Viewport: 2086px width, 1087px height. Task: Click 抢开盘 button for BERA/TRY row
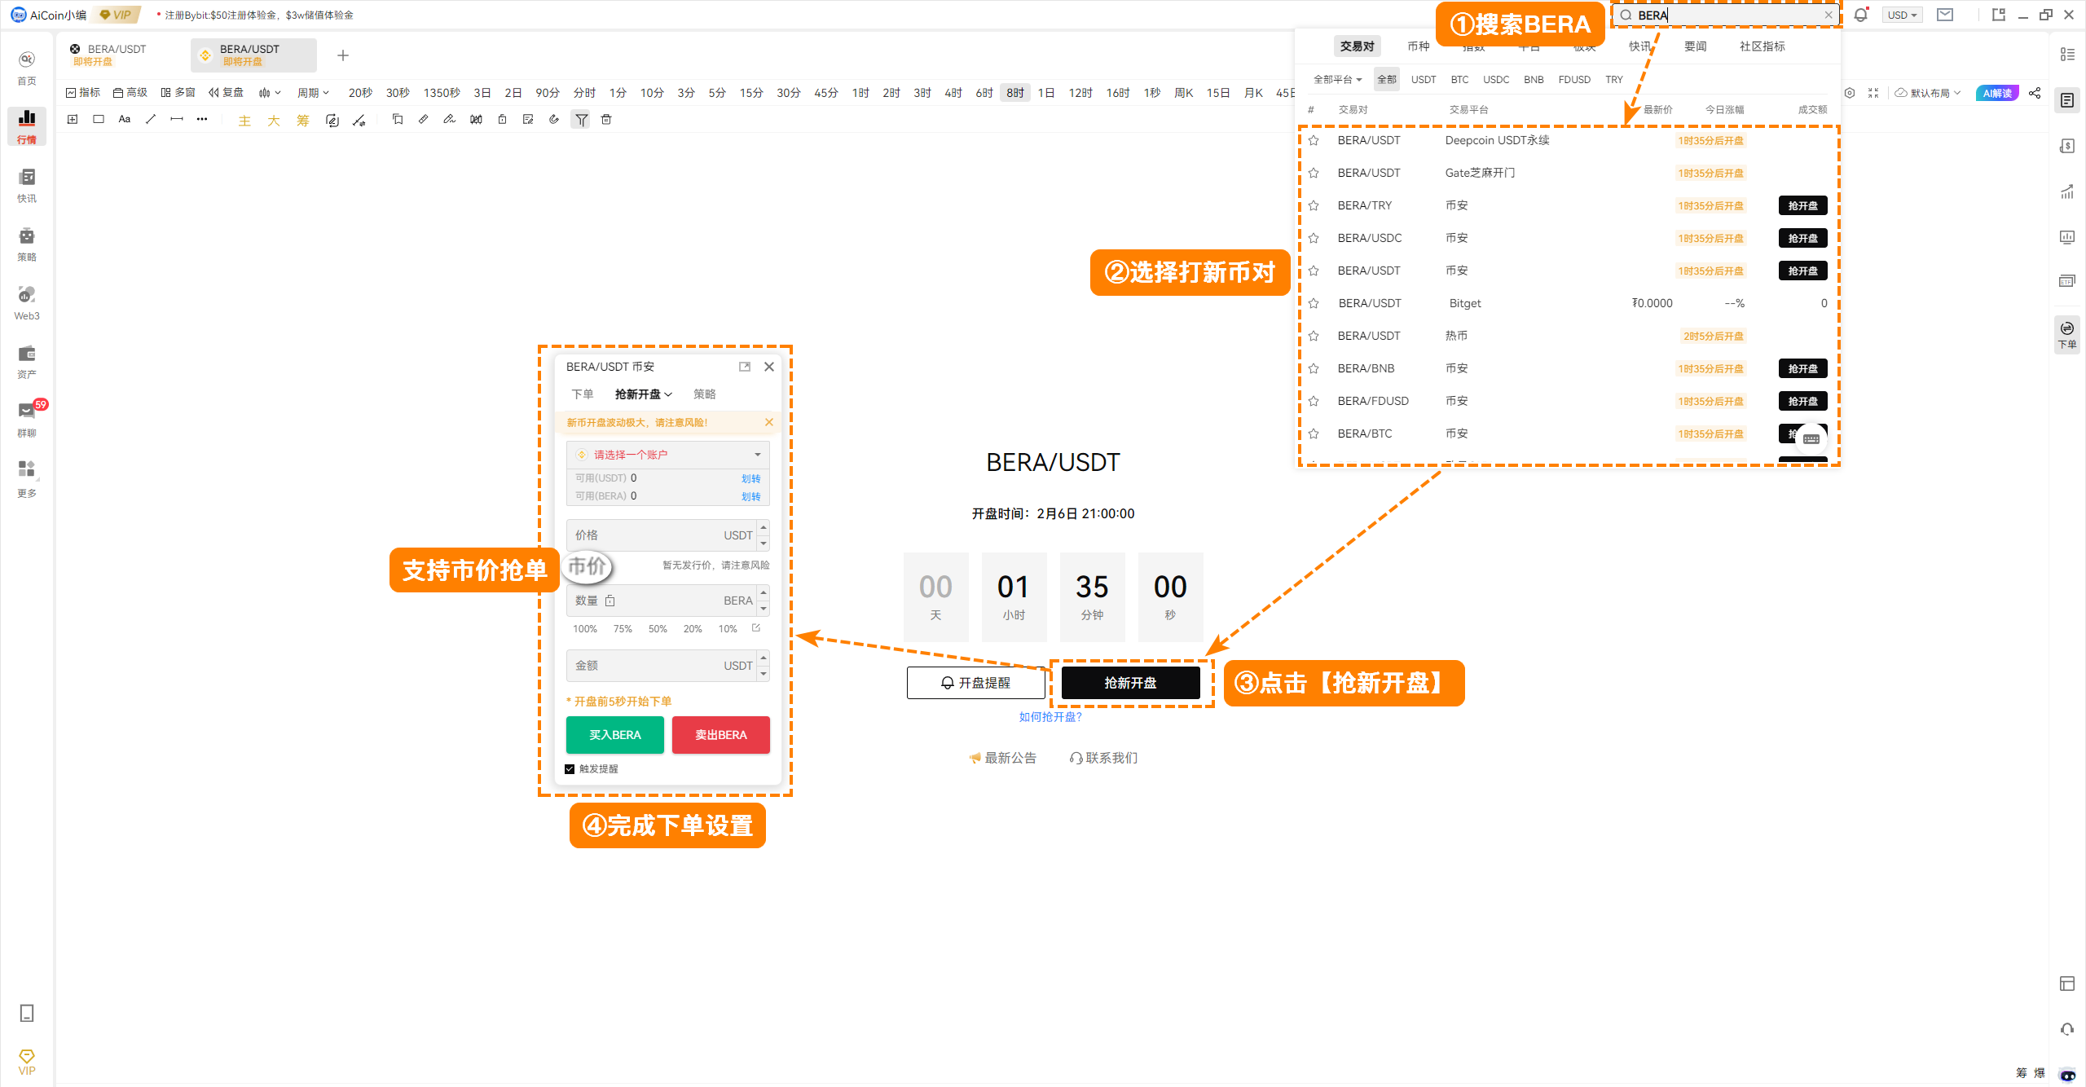tap(1802, 205)
